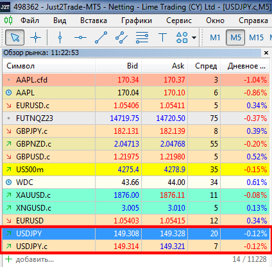Image resolution: width=272 pixels, height=267 pixels.
Task: Sort by Спред column header
Action: [x=204, y=66]
